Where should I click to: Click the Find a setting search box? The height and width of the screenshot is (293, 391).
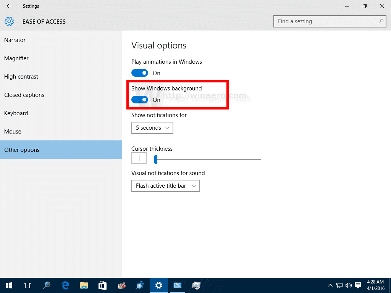330,21
